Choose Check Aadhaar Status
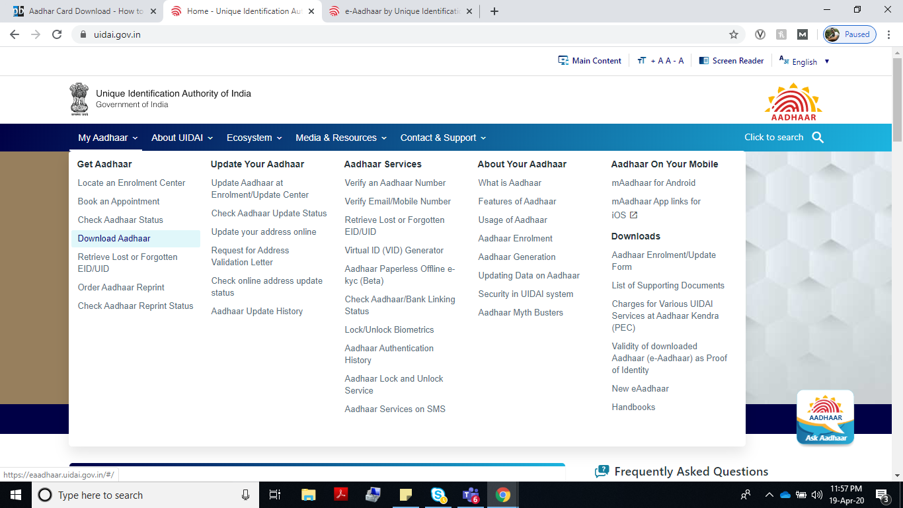This screenshot has height=508, width=903. click(120, 220)
